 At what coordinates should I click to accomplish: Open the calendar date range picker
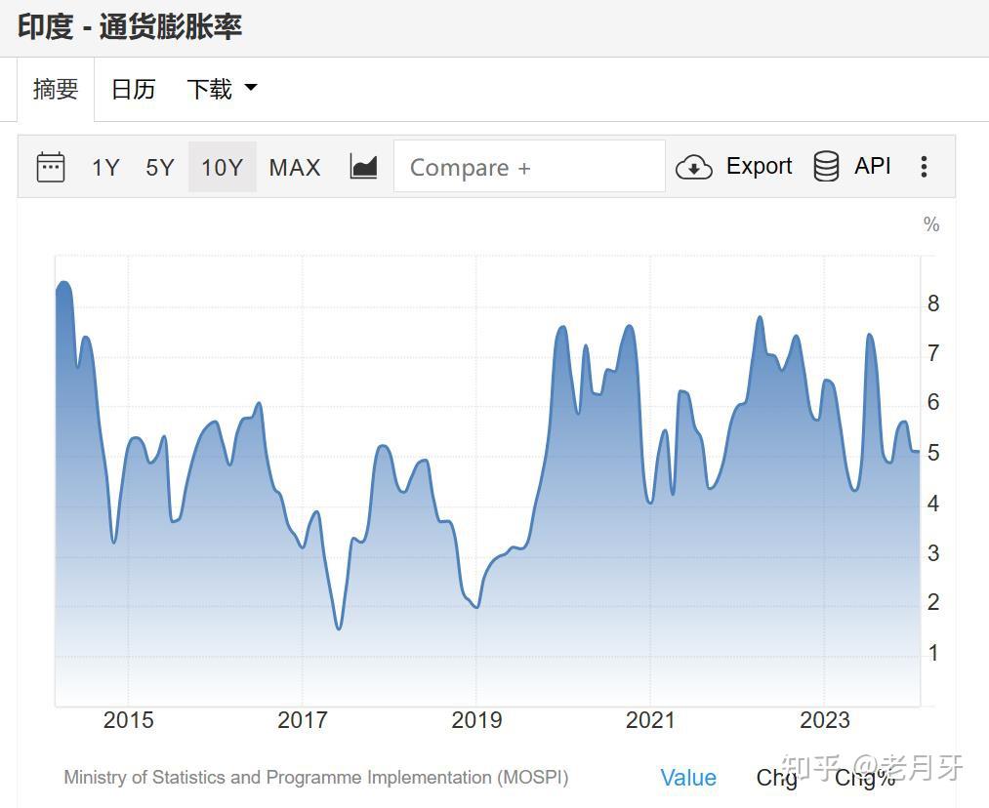pyautogui.click(x=51, y=166)
